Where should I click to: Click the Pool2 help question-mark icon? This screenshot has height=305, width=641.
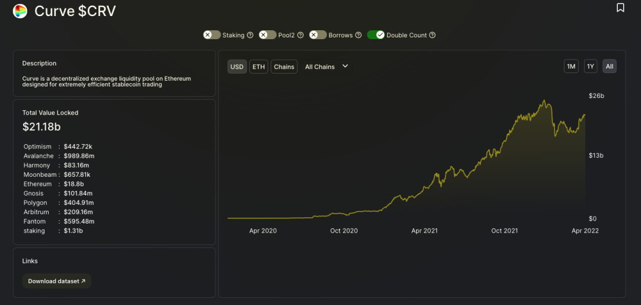300,35
